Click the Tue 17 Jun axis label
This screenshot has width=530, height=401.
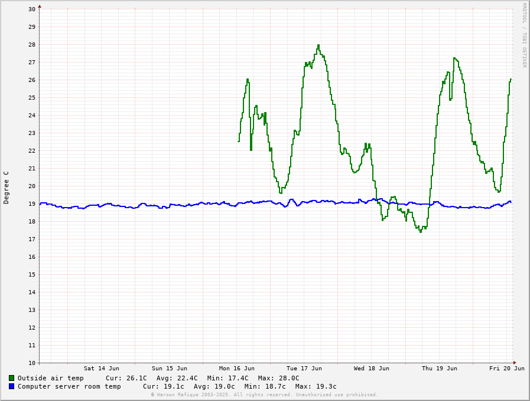tap(304, 369)
